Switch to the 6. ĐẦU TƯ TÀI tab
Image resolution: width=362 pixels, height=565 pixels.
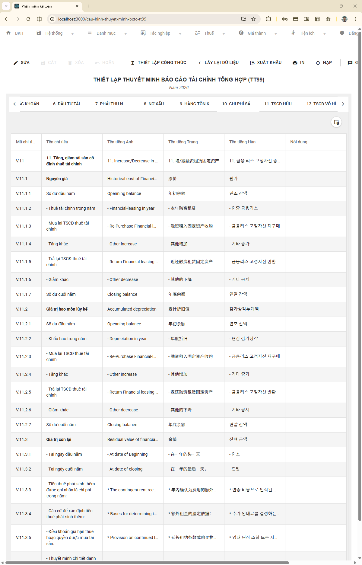click(68, 104)
